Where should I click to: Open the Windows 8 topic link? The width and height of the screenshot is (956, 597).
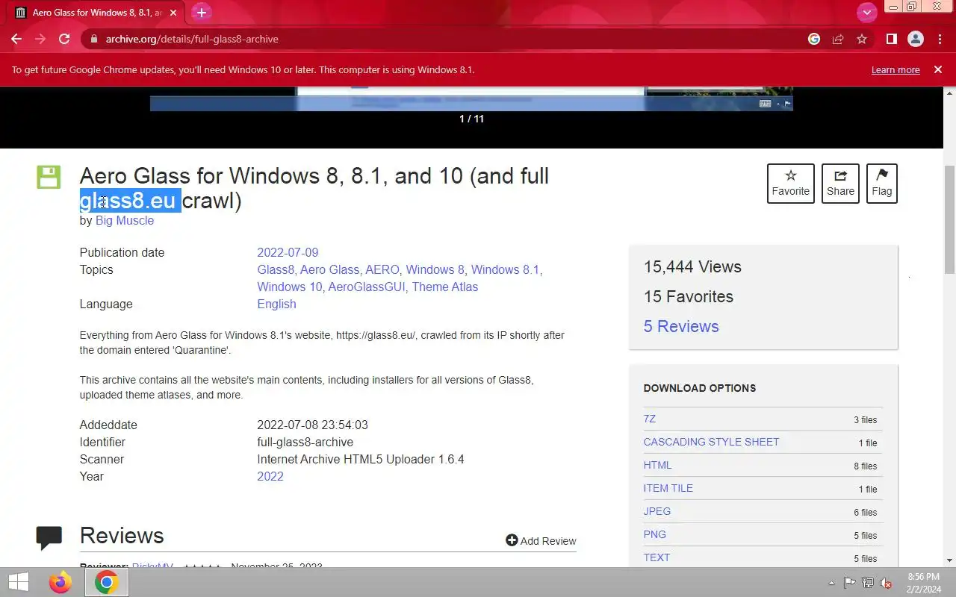[435, 269]
